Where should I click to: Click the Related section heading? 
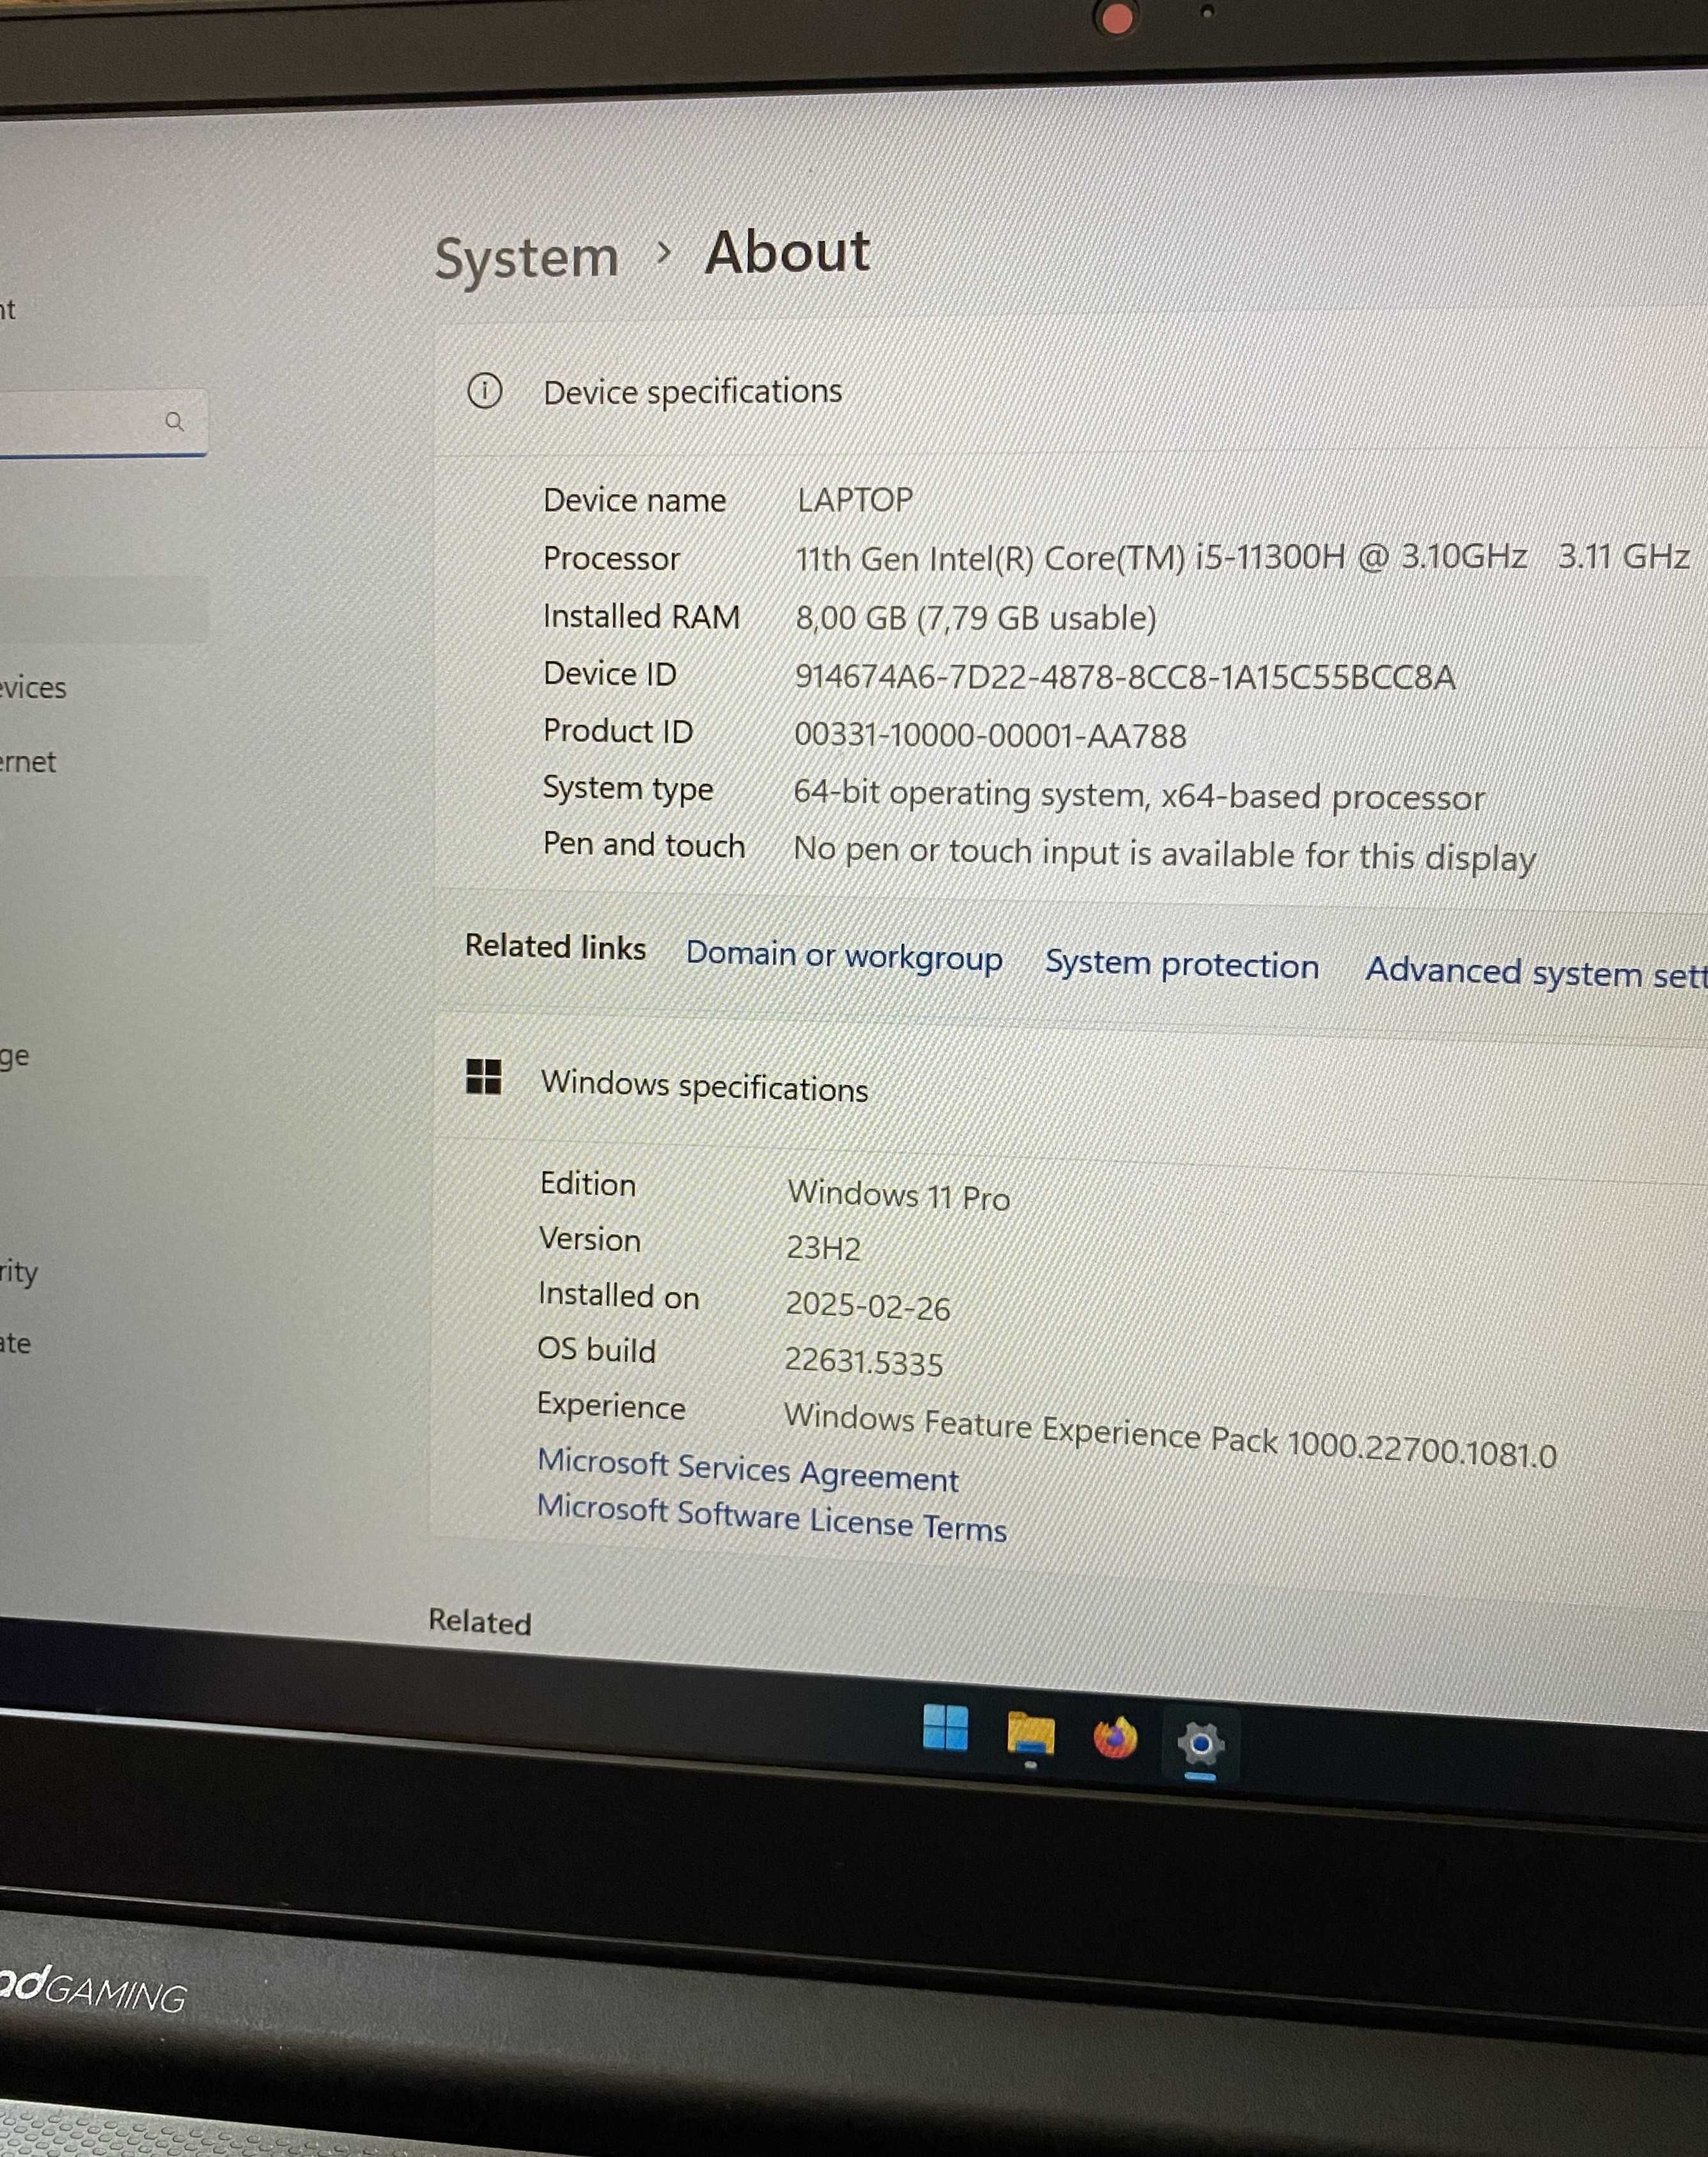[480, 1621]
